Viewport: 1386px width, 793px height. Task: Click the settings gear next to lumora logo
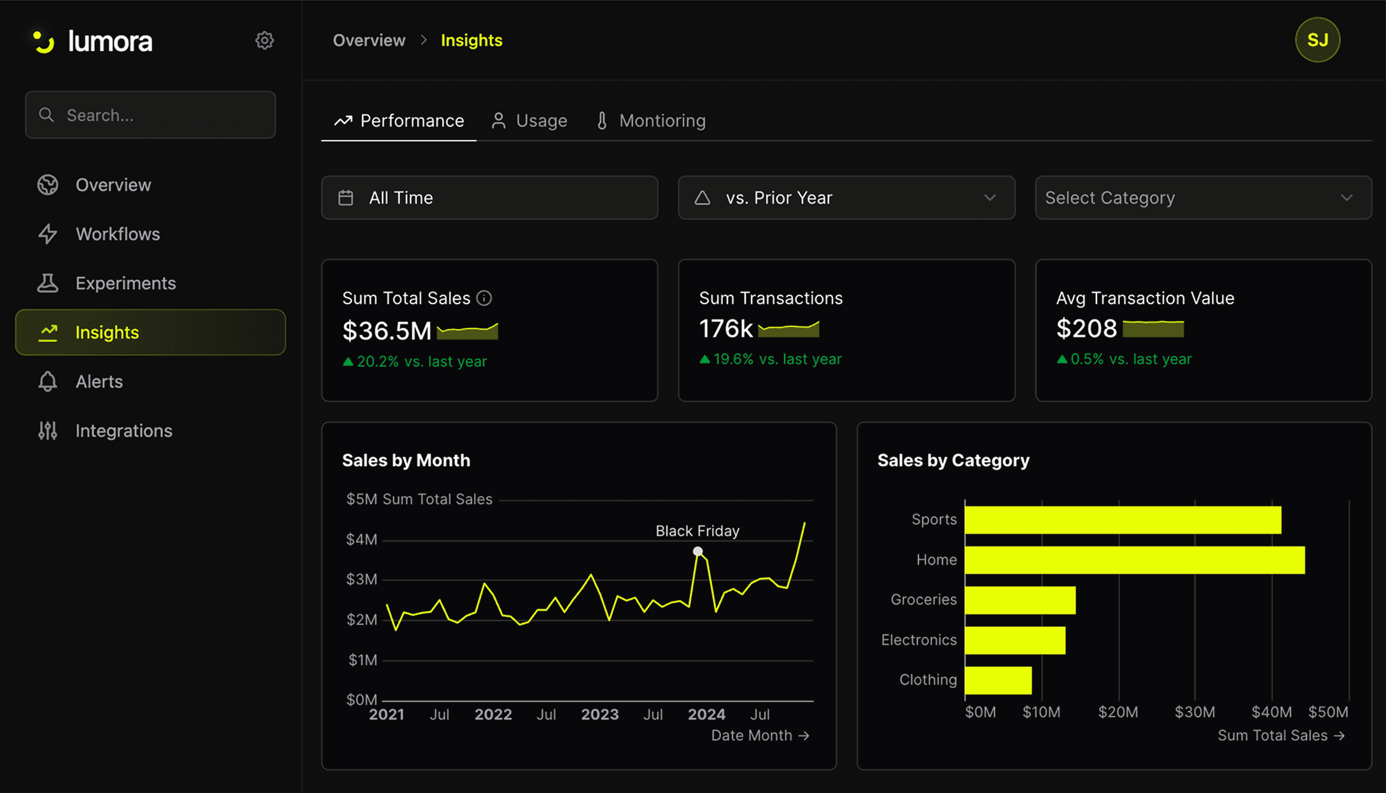click(265, 40)
